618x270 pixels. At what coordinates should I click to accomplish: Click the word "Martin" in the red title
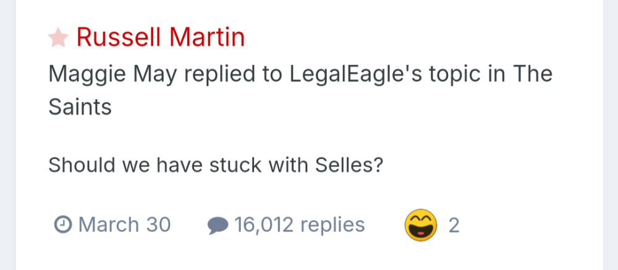(207, 38)
